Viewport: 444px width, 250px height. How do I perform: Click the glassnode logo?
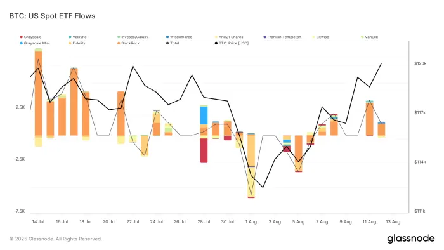pos(410,239)
